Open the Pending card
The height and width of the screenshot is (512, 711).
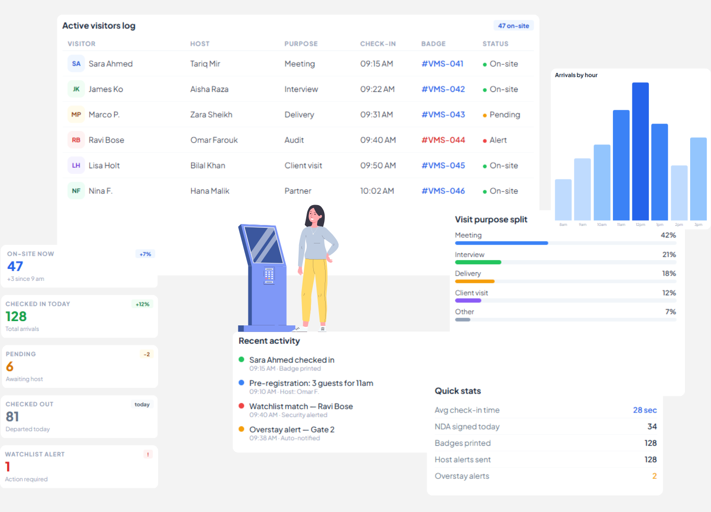click(x=80, y=367)
